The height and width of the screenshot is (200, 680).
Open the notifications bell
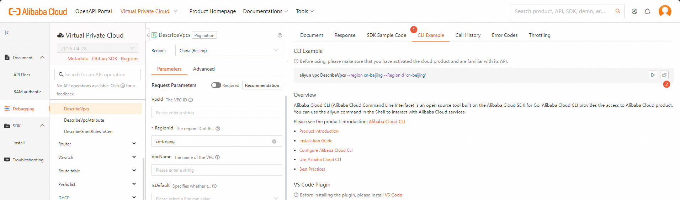click(647, 11)
